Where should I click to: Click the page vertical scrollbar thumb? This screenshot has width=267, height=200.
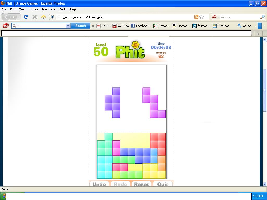click(265, 90)
